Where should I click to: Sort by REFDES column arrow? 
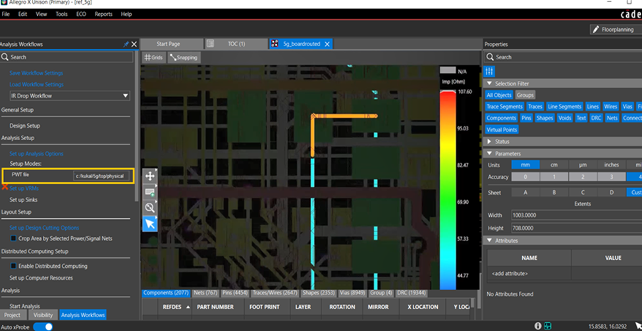pyautogui.click(x=188, y=307)
